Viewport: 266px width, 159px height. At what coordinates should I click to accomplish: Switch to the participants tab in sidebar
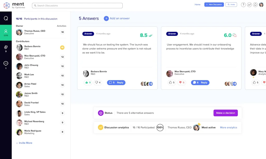click(x=6, y=32)
